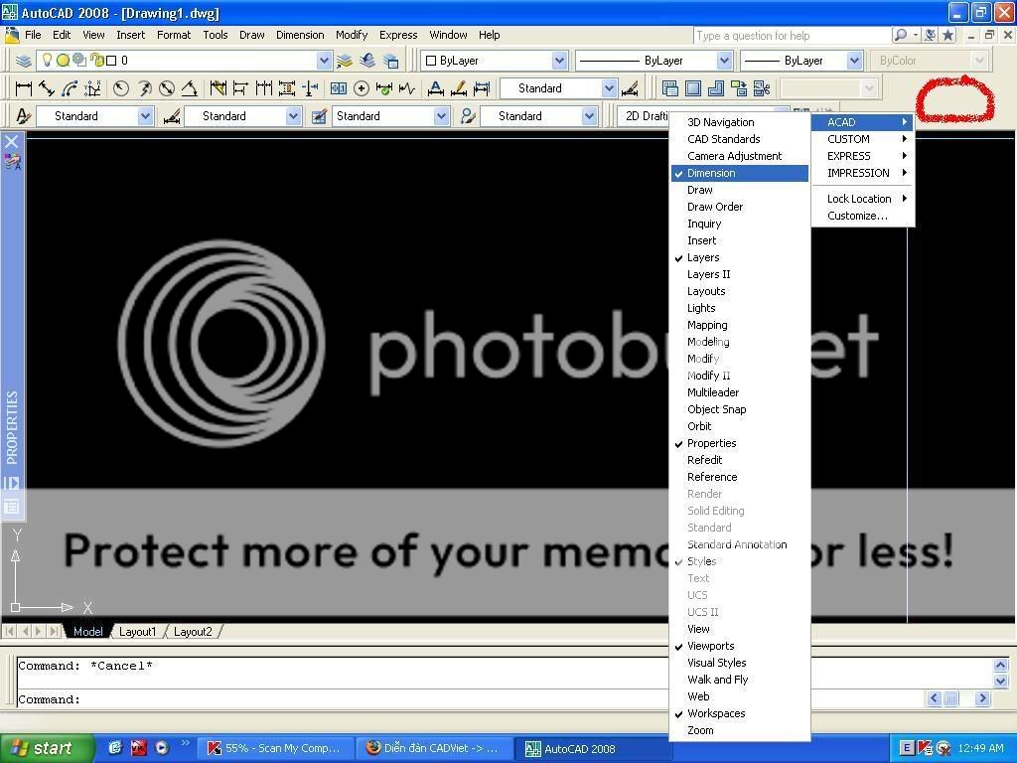Screen dimensions: 1017x763
Task: Open Display Viewports Dialog icon
Action: click(670, 88)
